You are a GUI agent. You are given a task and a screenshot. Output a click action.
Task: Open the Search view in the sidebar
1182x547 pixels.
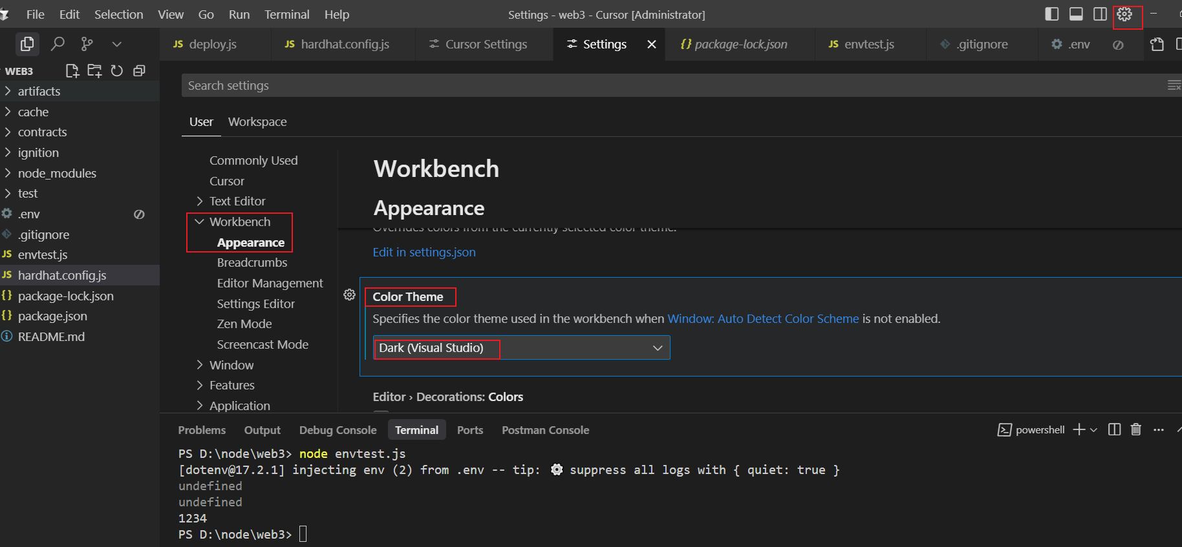point(58,44)
